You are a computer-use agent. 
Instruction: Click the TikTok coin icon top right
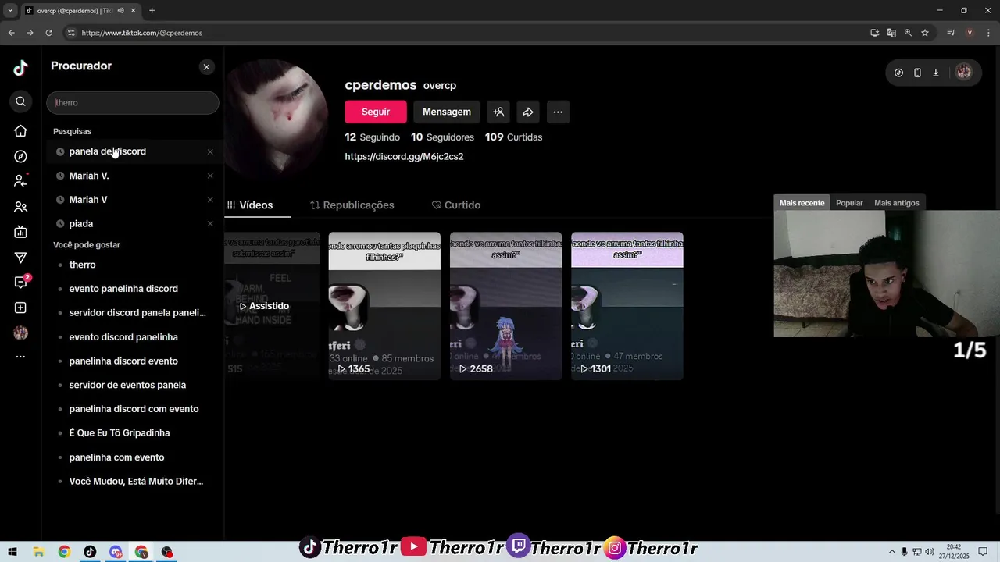(898, 73)
